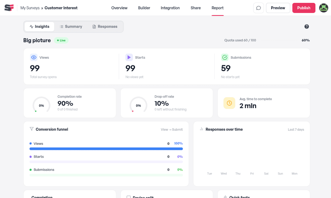331x198 pixels.
Task: Open the Integration menu item
Action: point(170,8)
